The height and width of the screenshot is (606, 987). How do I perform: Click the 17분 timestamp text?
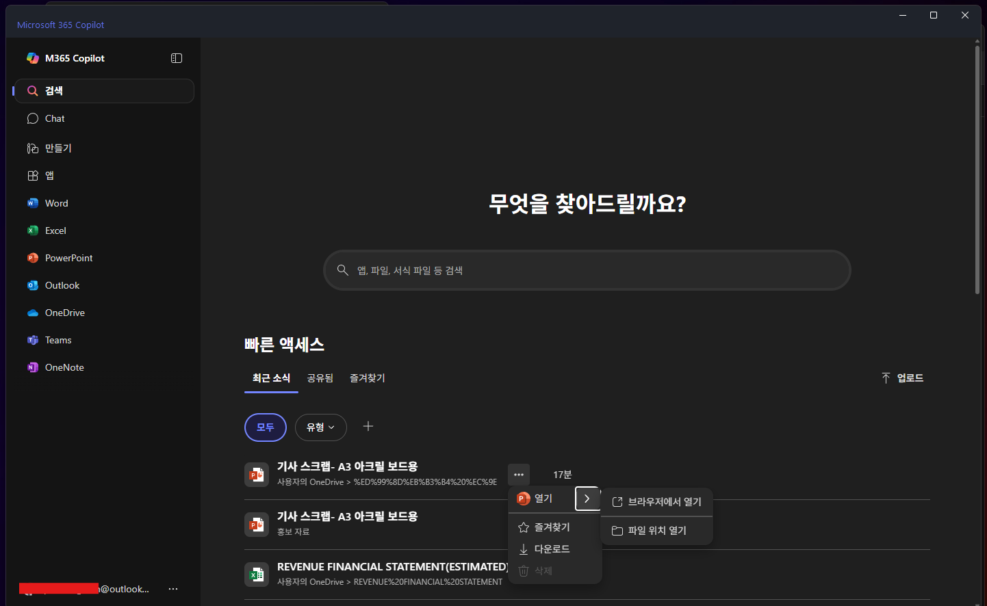click(x=563, y=475)
